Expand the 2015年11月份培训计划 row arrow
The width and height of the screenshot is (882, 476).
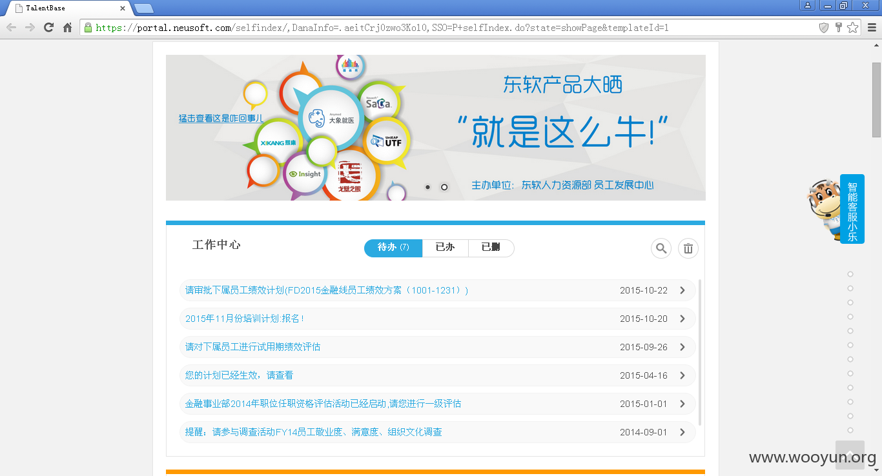682,319
